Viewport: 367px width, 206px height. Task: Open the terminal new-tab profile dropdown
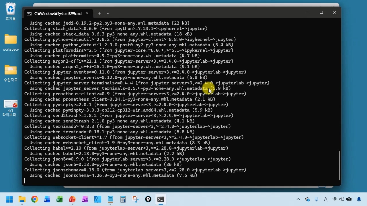pos(108,13)
